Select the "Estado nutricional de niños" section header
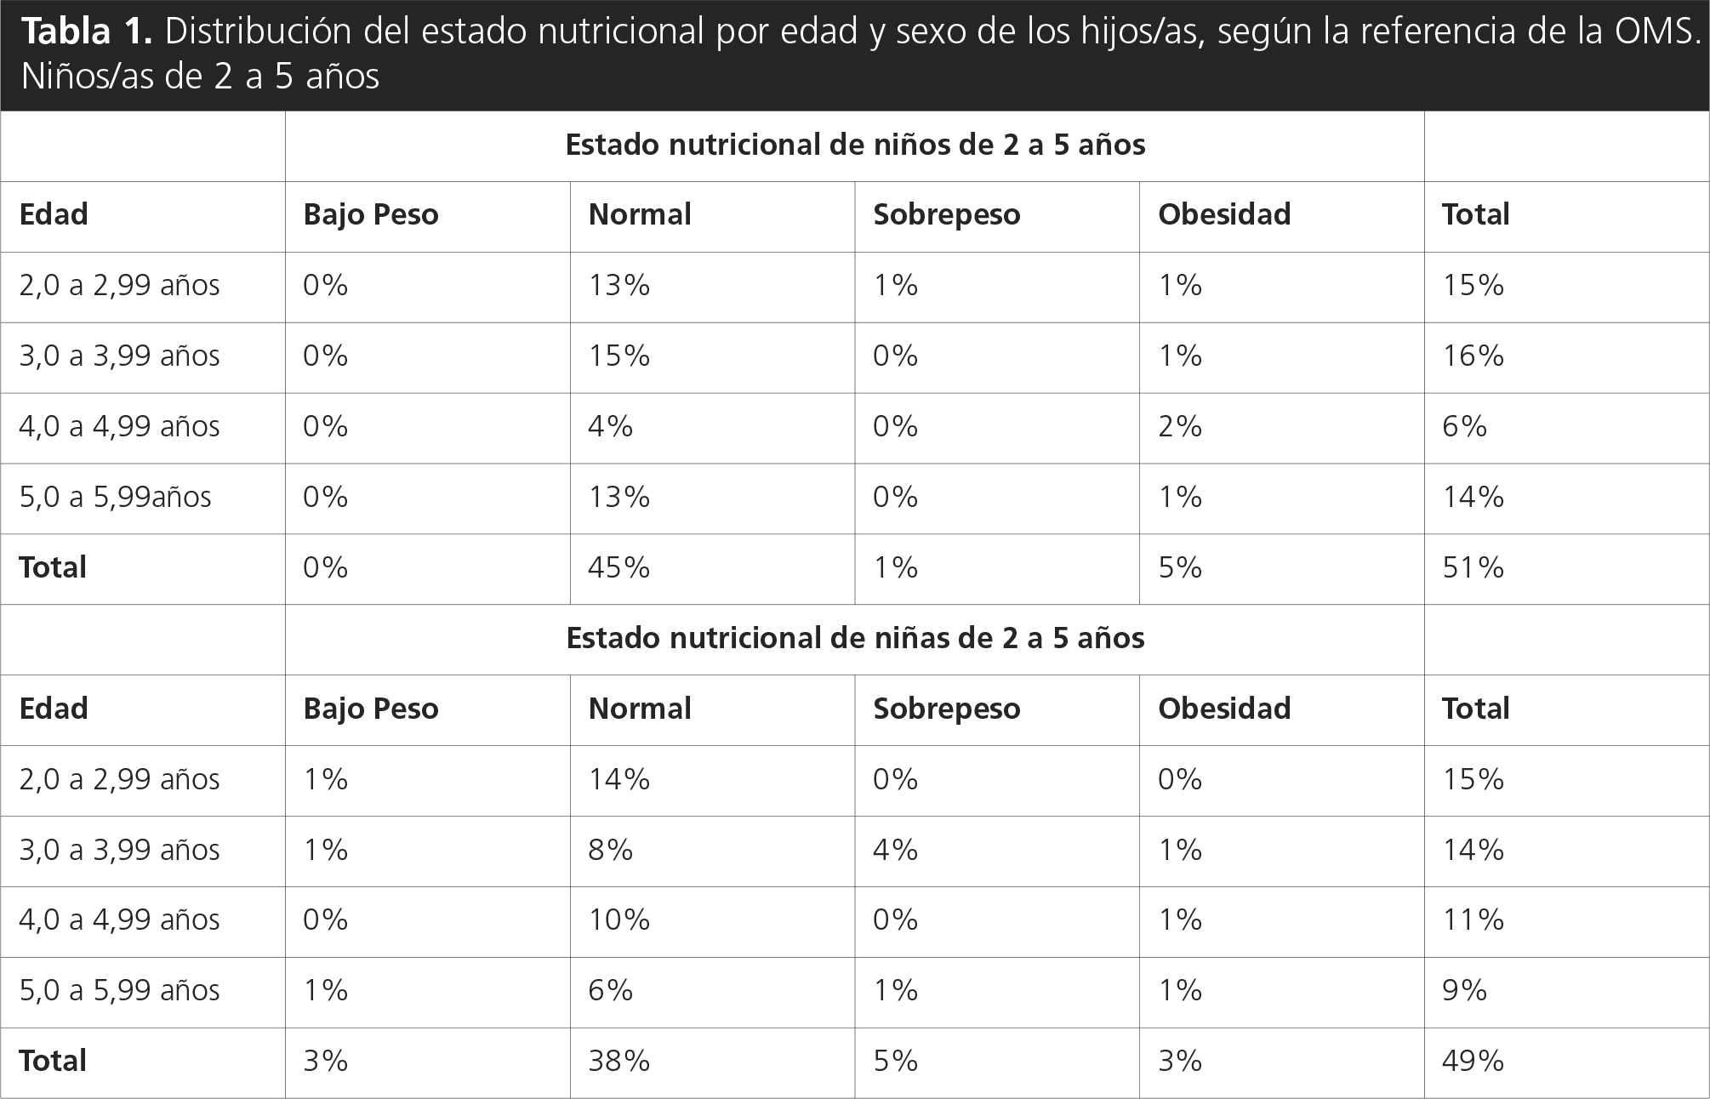Viewport: 1710px width, 1099px height. click(x=854, y=145)
